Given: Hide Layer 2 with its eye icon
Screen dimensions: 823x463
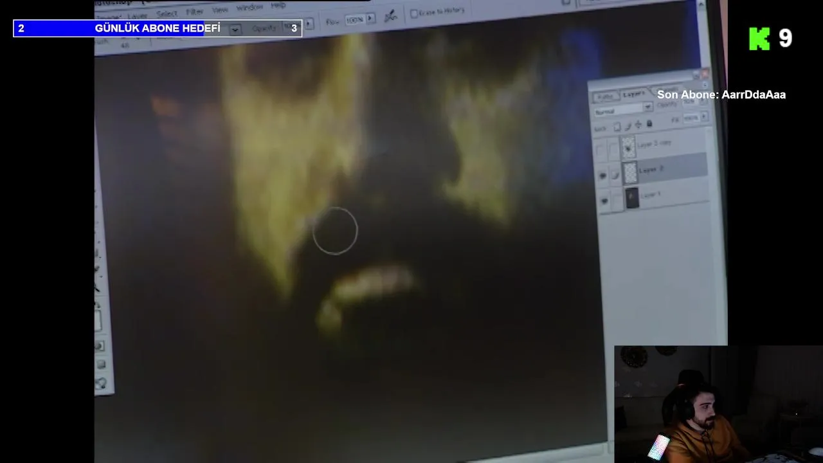Looking at the screenshot, I should pyautogui.click(x=602, y=176).
